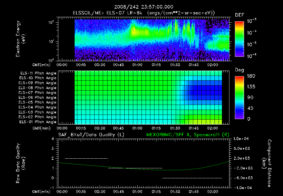
Task: Click the DEF color bar legend
Action: 239,39
